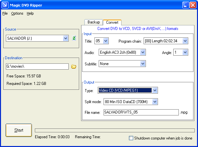The height and width of the screenshot is (147, 198).
Task: Enable shutdown computer when job is done
Action: [131, 138]
